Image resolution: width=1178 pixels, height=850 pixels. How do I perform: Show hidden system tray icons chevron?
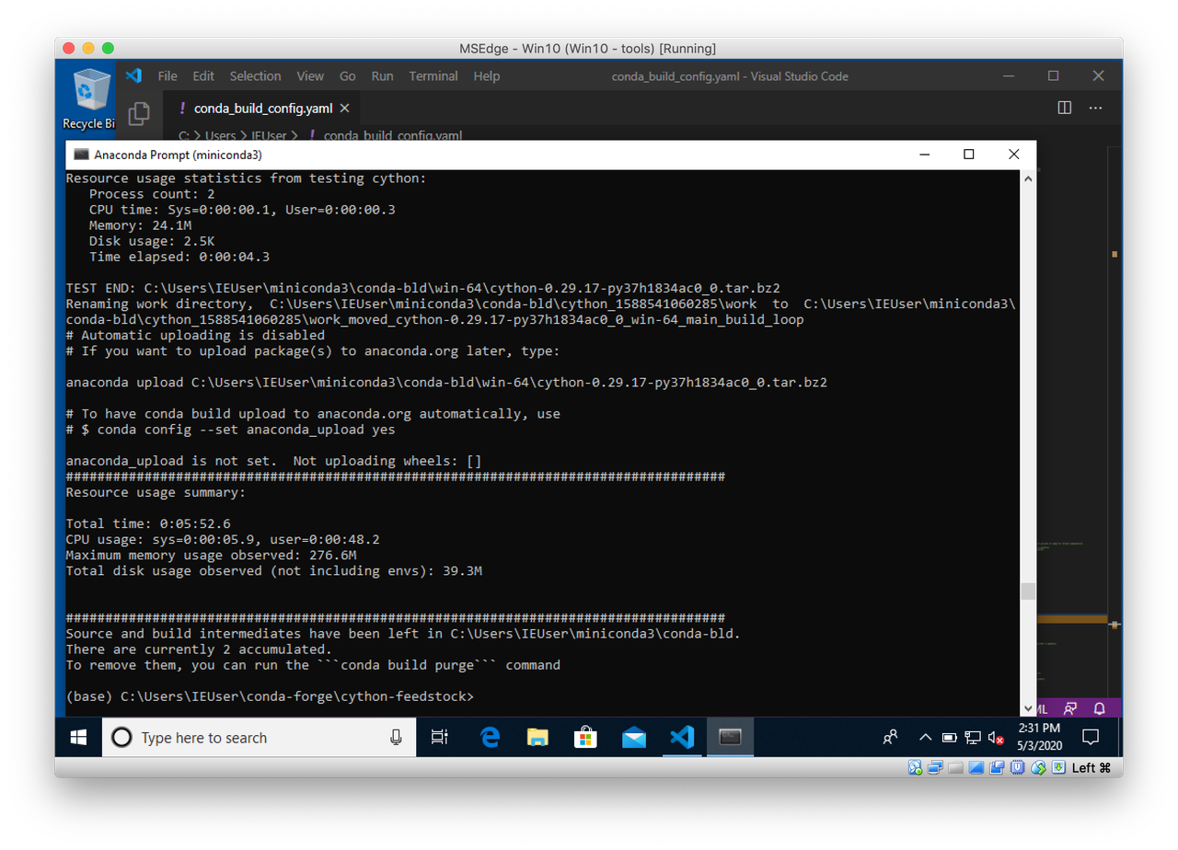point(926,737)
